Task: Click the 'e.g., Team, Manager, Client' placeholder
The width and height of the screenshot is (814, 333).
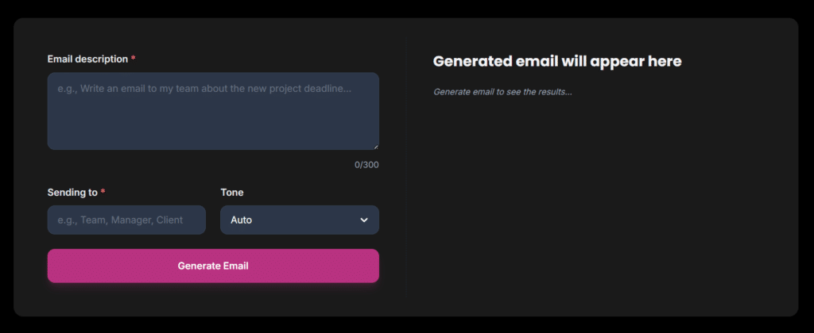Action: coord(120,220)
